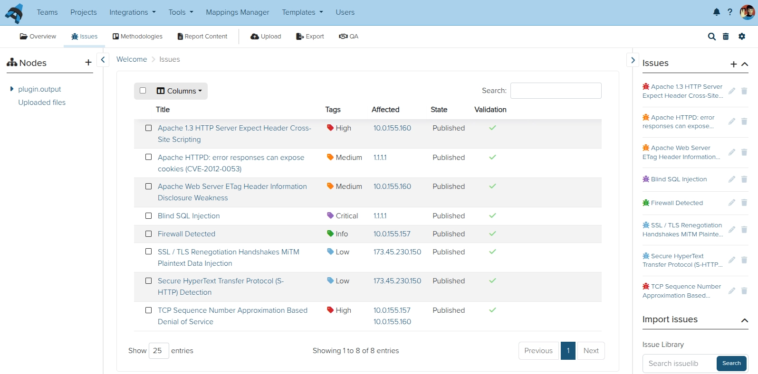Open the Tools dropdown menu
The height and width of the screenshot is (374, 758).
(x=181, y=12)
